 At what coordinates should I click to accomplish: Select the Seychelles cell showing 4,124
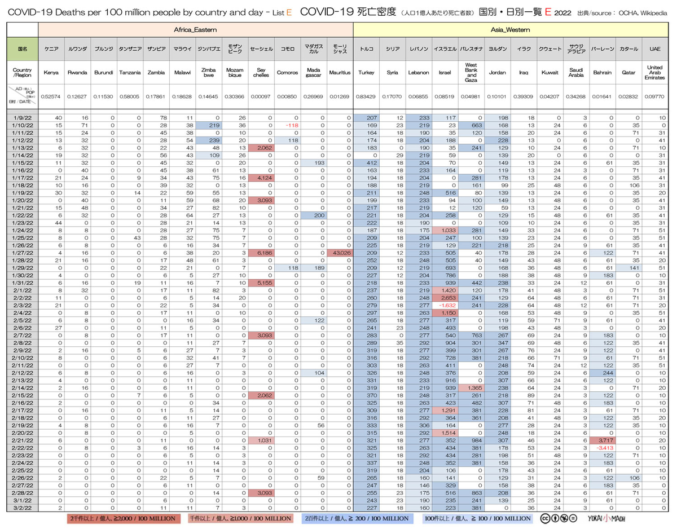pyautogui.click(x=262, y=177)
